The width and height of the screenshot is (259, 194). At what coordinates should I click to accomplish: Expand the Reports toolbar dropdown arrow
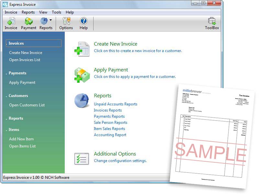coord(51,20)
